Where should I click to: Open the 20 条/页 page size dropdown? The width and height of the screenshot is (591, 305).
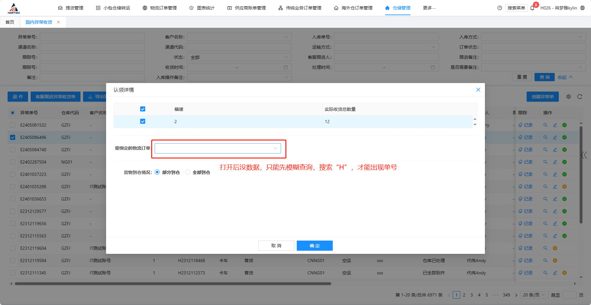[x=534, y=295]
